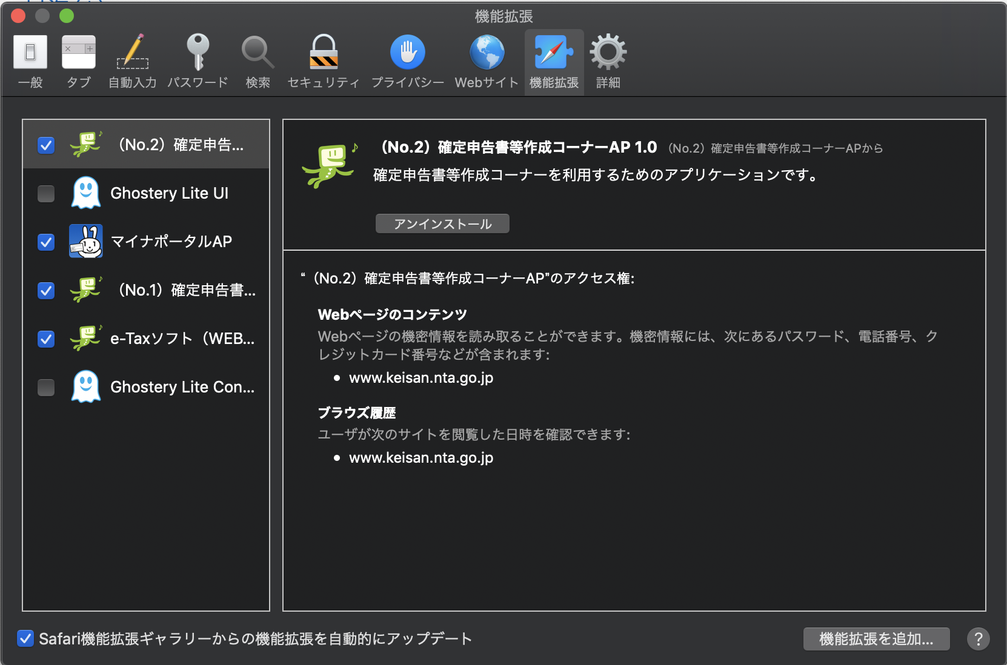
Task: Enable the Ghostery Lite UI checkbox
Action: [46, 194]
